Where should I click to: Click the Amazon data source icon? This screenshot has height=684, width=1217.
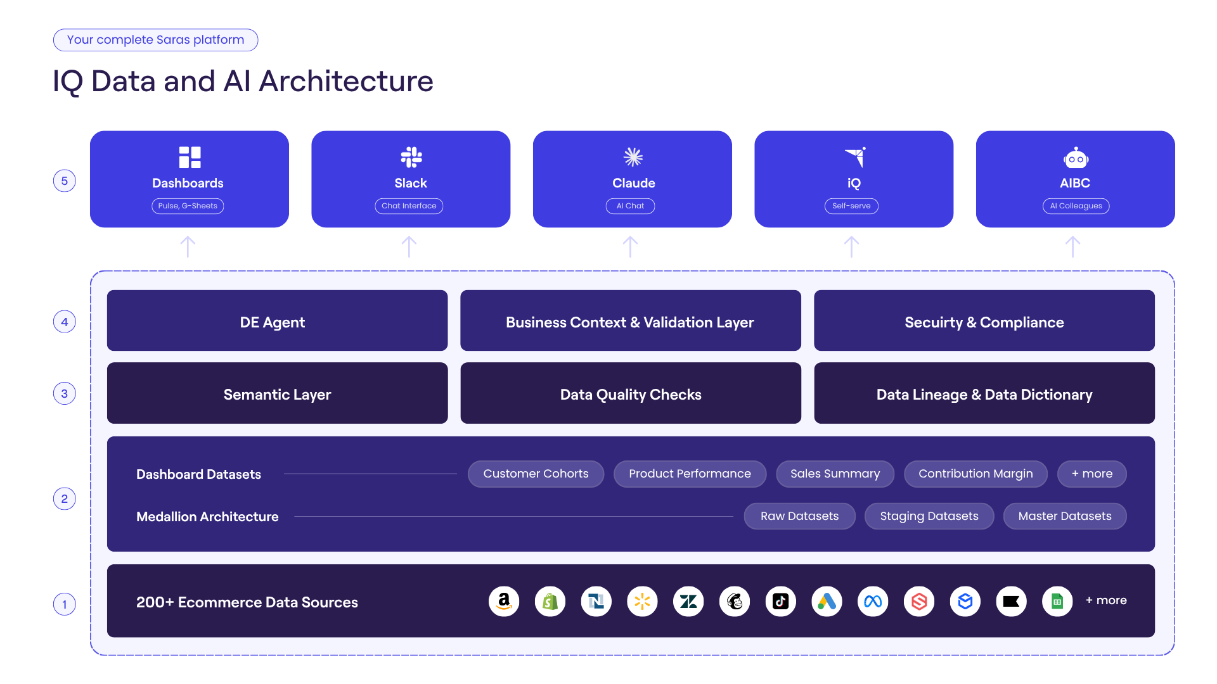click(504, 601)
